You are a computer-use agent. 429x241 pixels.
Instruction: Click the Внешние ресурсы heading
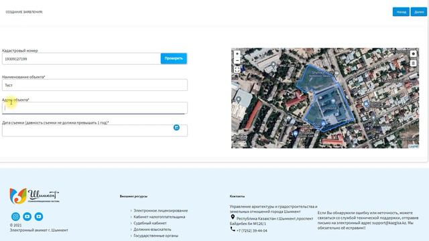133,196
